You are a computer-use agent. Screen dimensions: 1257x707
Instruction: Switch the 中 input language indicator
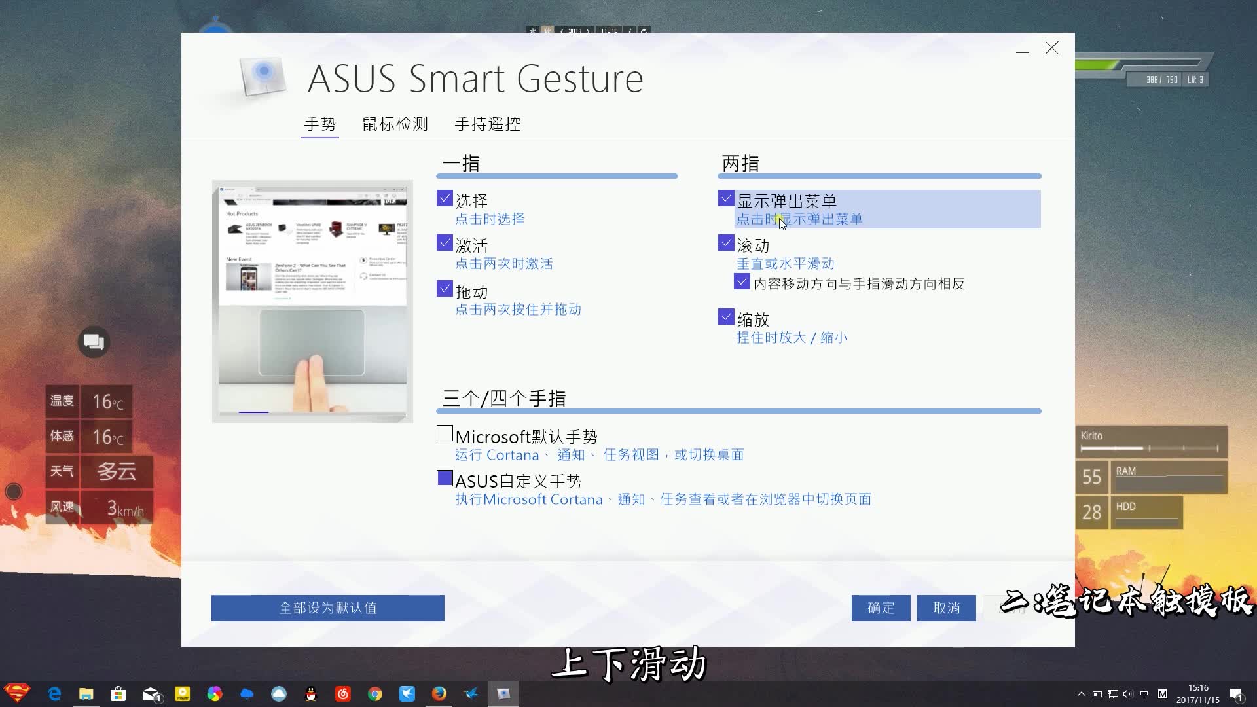pyautogui.click(x=1144, y=694)
